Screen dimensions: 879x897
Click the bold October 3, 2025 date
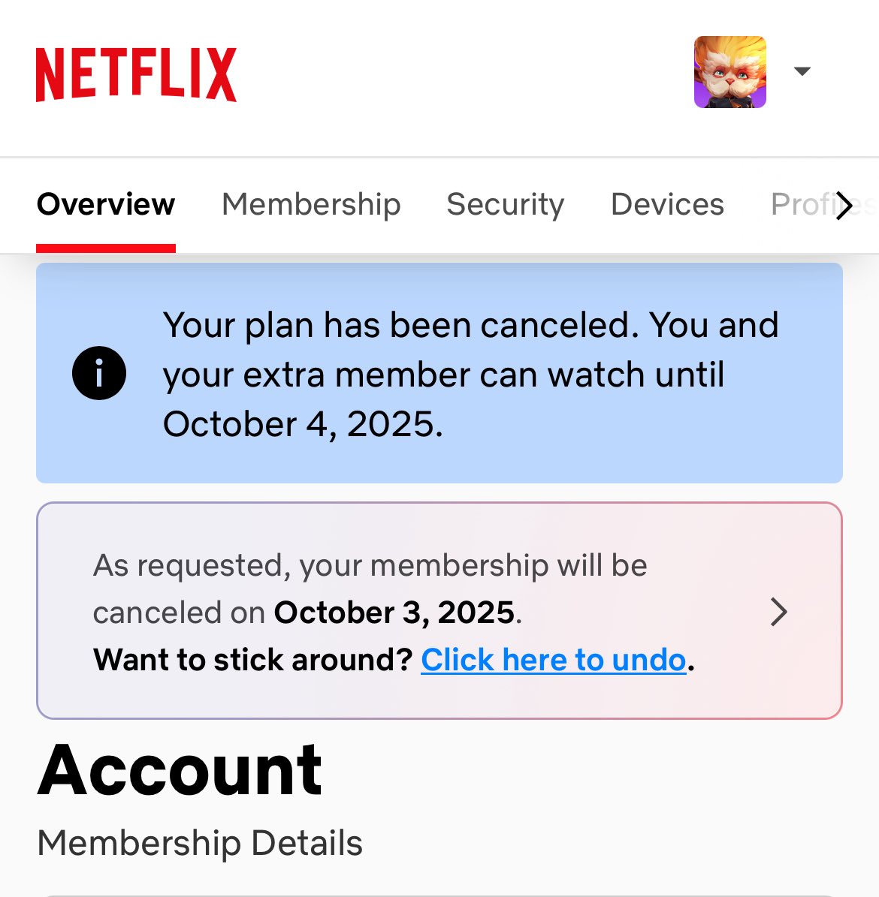pos(394,613)
